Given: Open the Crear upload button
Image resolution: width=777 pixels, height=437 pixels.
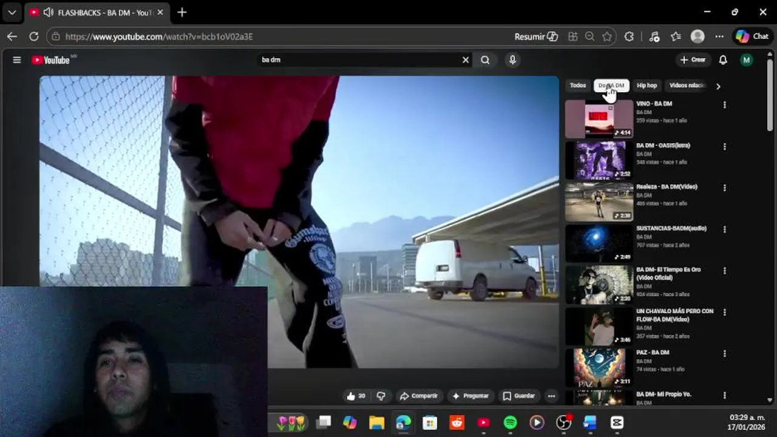Looking at the screenshot, I should click(693, 60).
